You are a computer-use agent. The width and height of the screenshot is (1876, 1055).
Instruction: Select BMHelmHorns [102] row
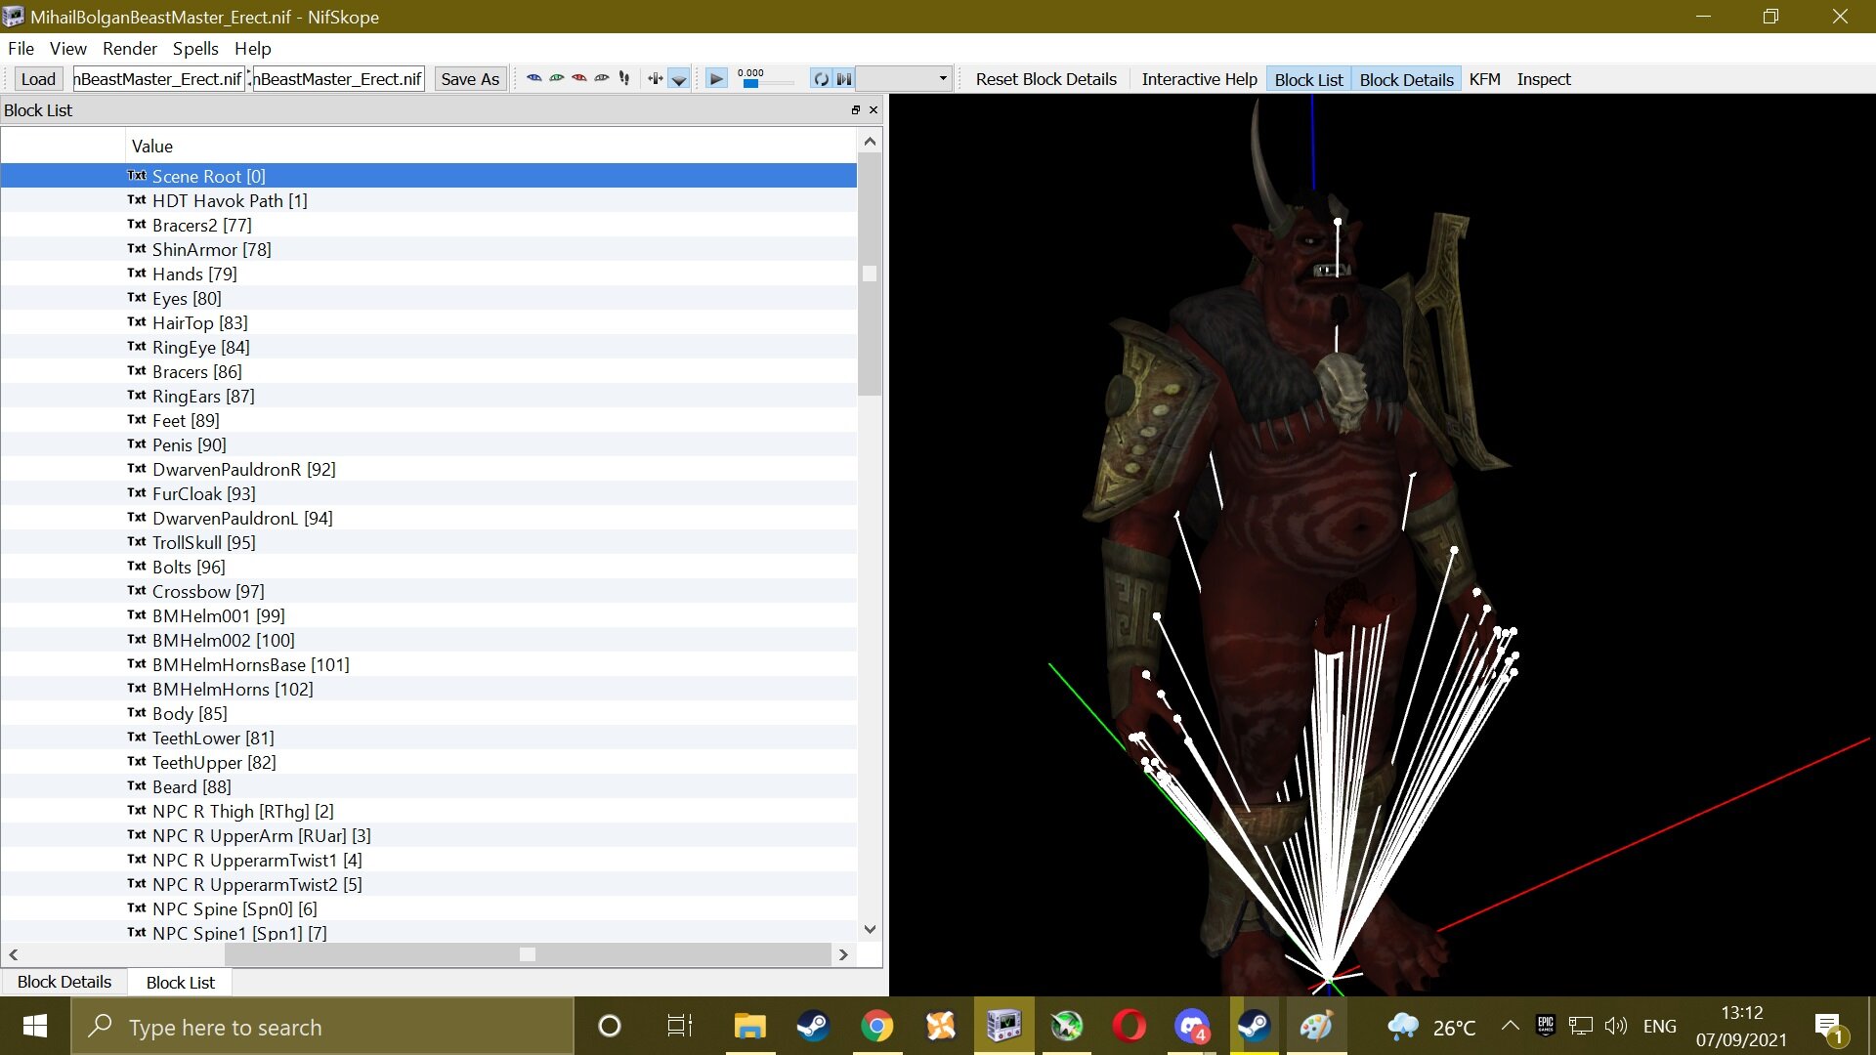[x=429, y=689]
